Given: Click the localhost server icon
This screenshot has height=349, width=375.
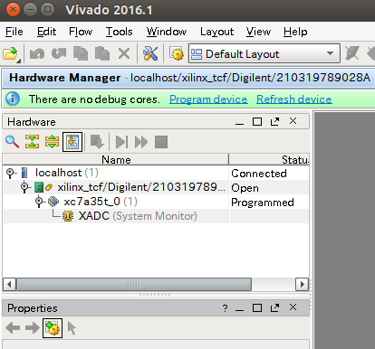Looking at the screenshot, I should [x=24, y=173].
